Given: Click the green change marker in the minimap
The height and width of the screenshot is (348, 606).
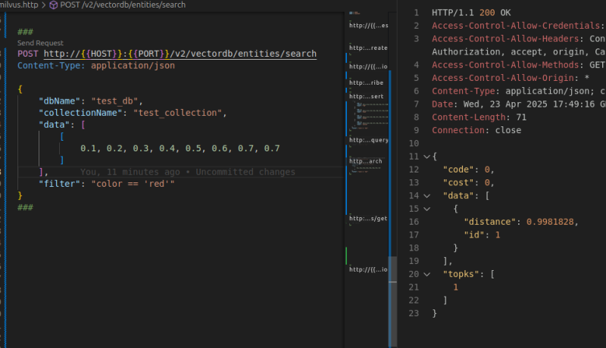Looking at the screenshot, I should 346,254.
